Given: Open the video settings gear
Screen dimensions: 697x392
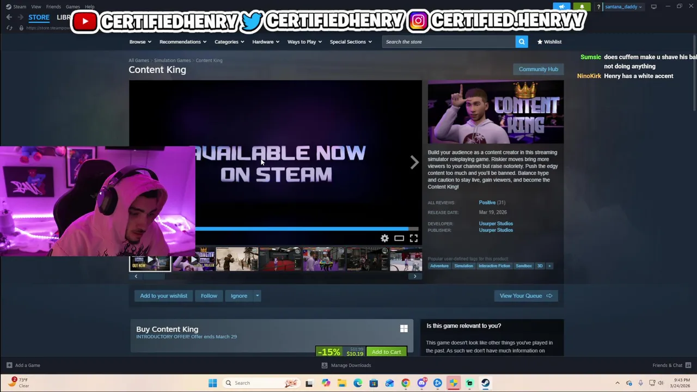Looking at the screenshot, I should (x=384, y=238).
